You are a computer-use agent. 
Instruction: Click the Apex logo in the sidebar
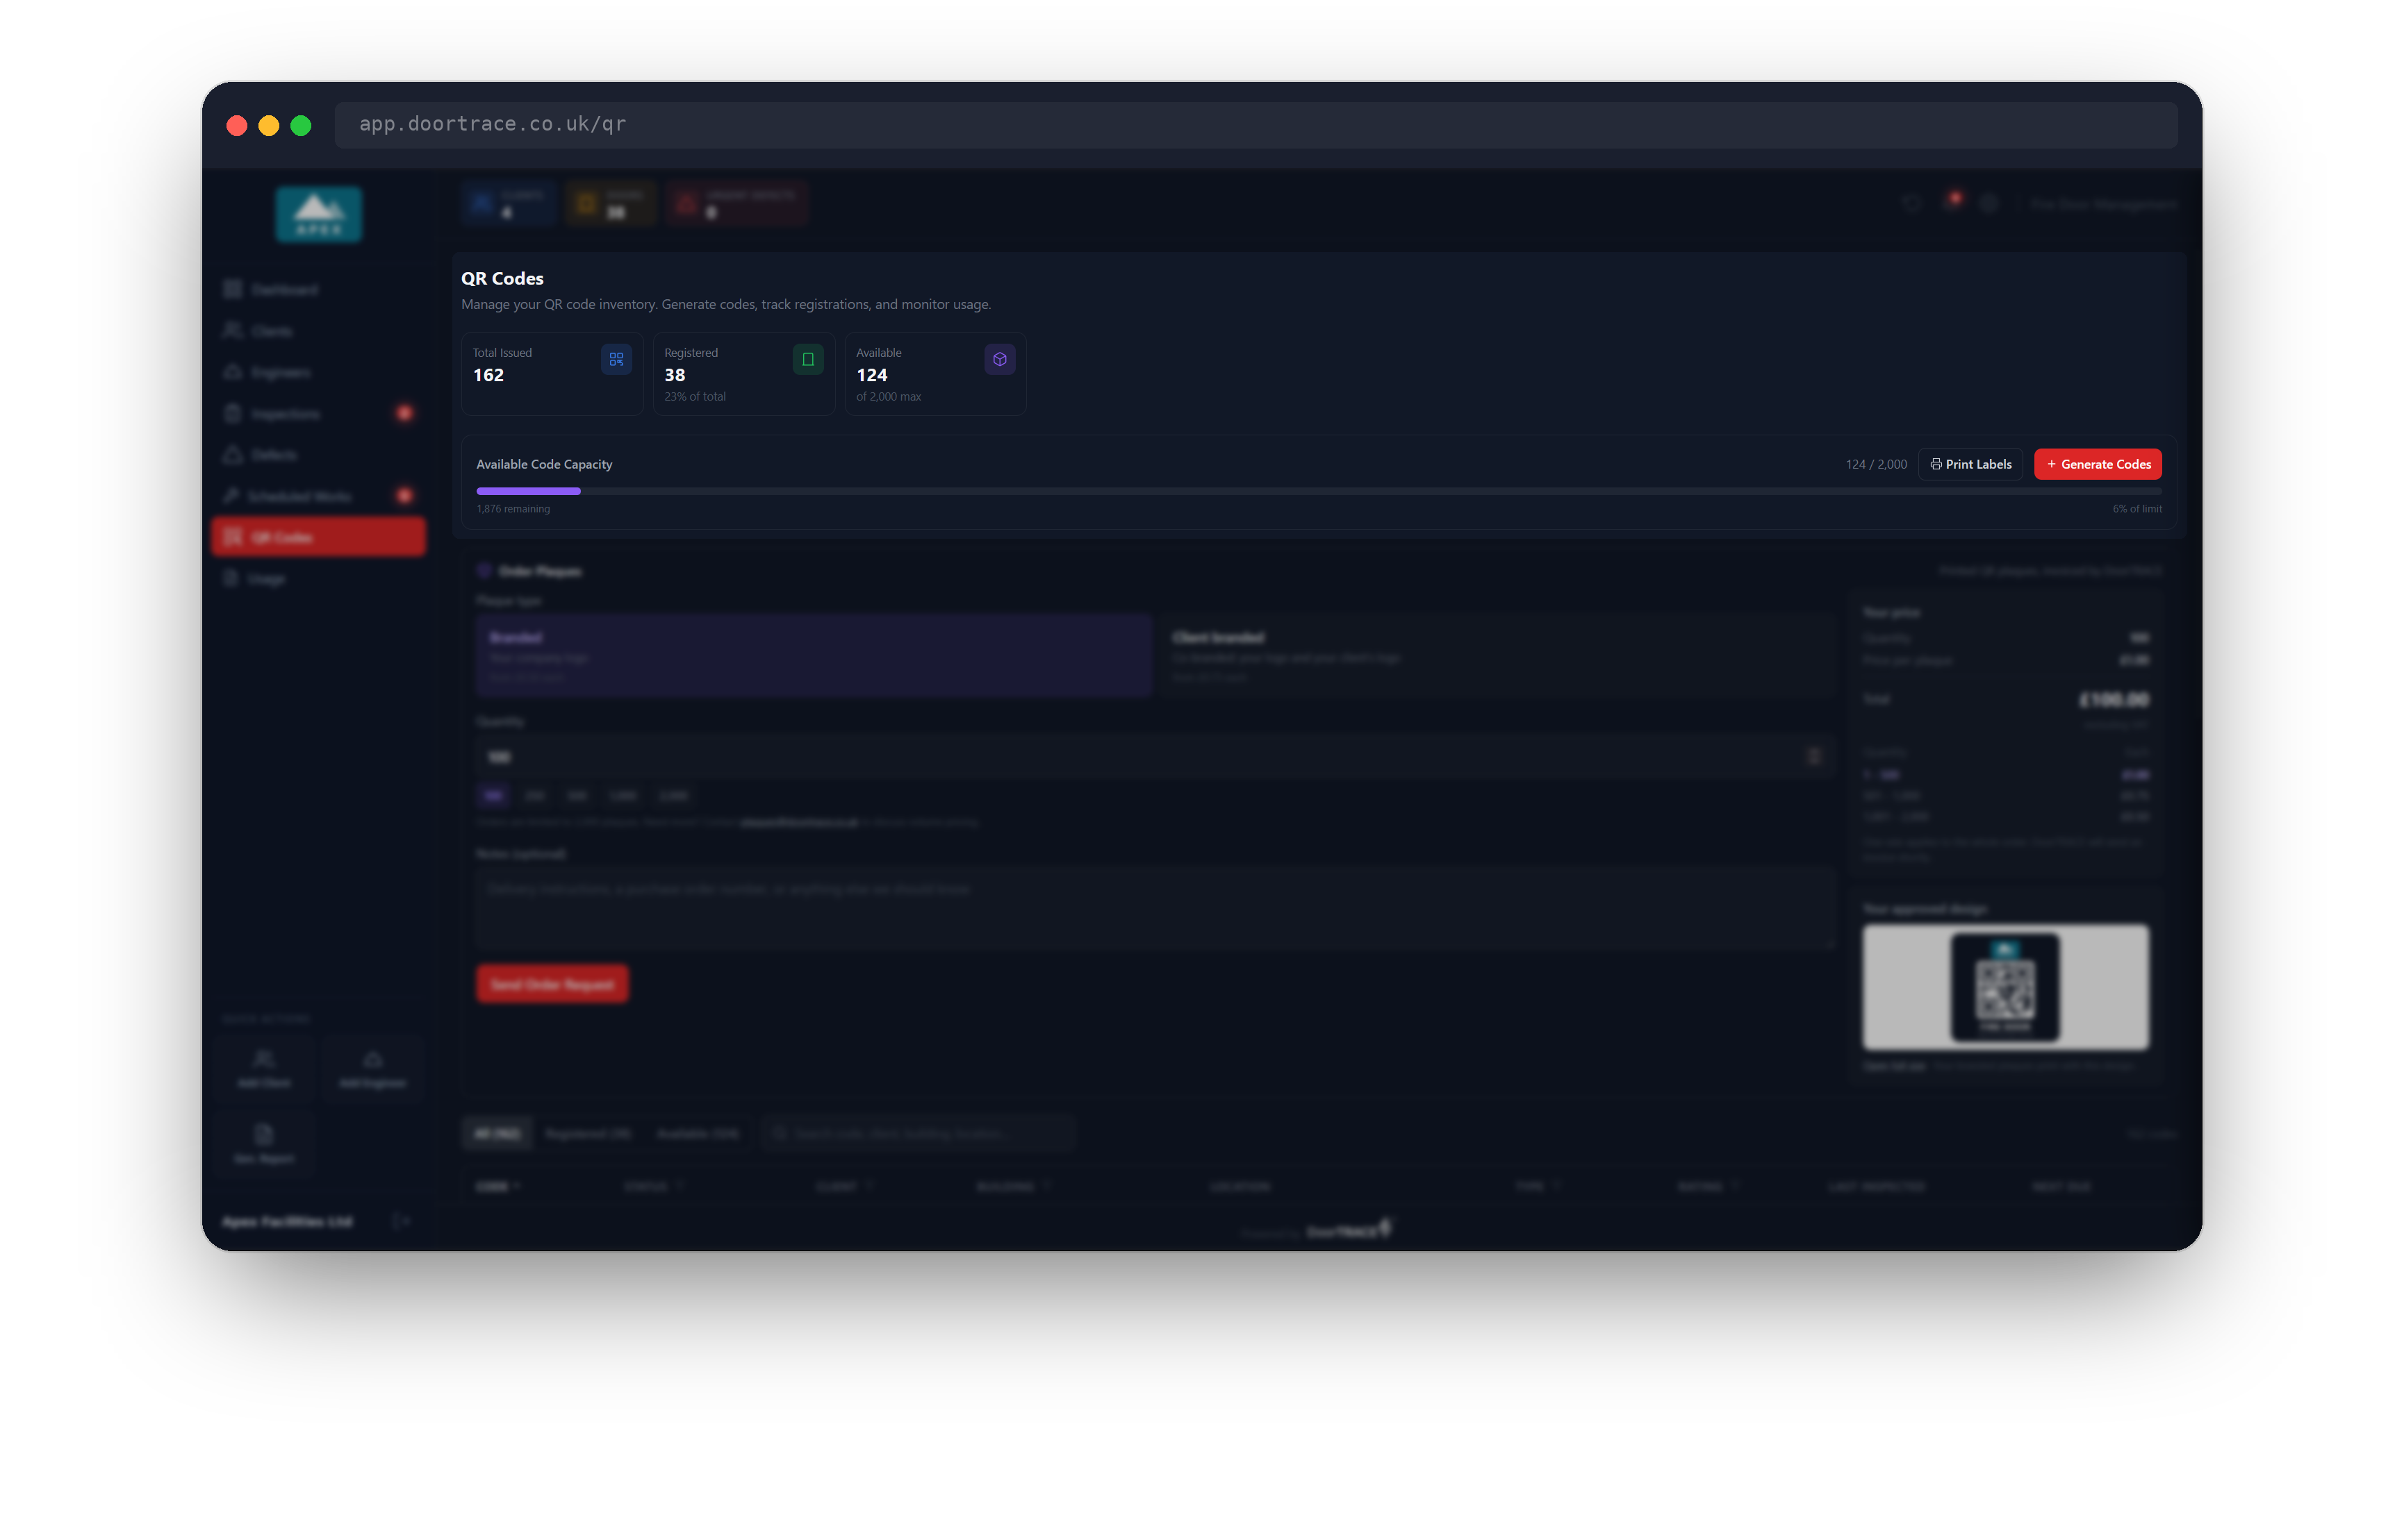click(x=319, y=214)
